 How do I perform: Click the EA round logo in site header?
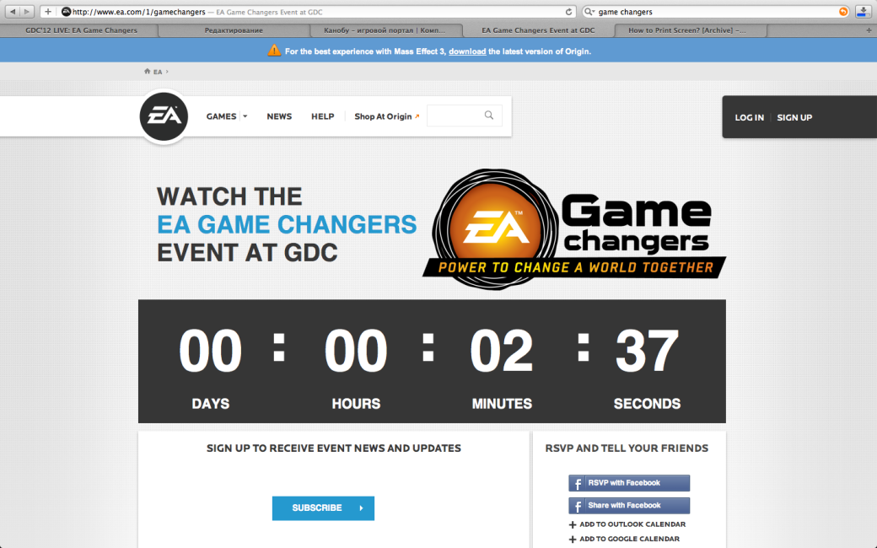tap(164, 116)
